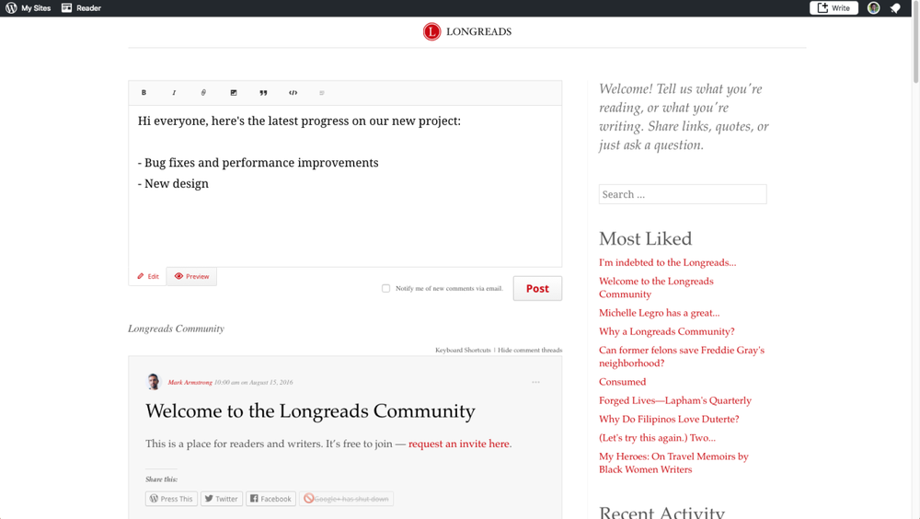Open Why Do Filipinos Love Duterte? link
The image size is (920, 519).
point(669,420)
